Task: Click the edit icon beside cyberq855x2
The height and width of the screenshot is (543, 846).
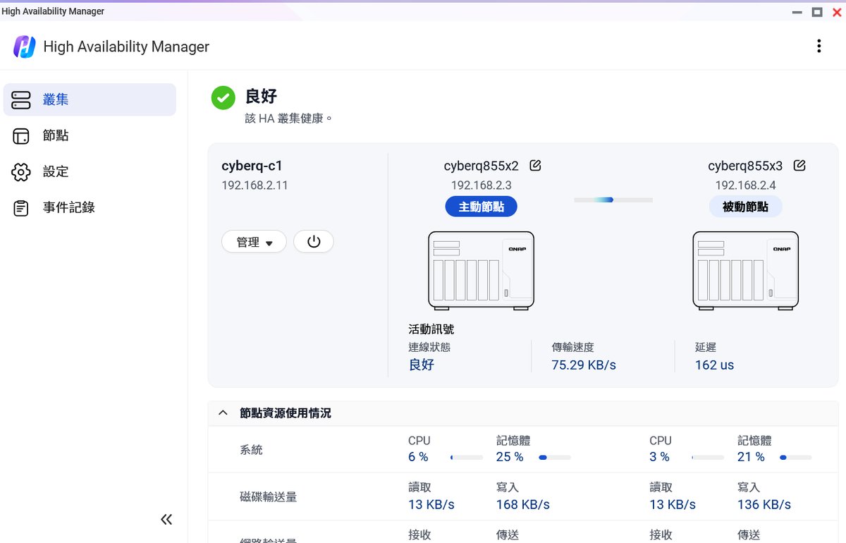Action: point(535,166)
